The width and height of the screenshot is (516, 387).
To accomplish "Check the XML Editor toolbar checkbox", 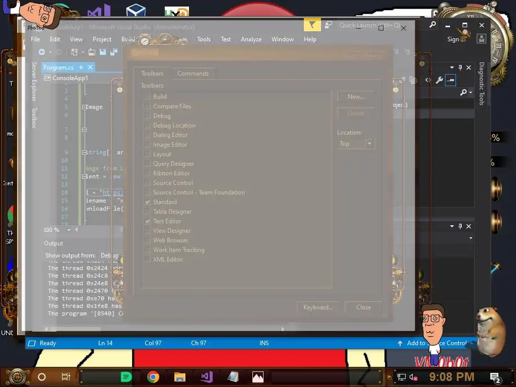I will pyautogui.click(x=148, y=260).
